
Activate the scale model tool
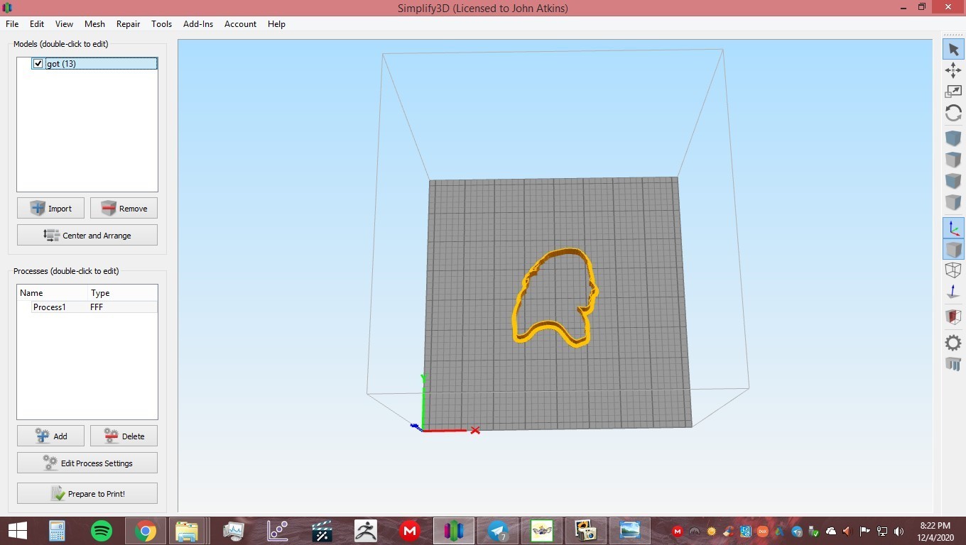pyautogui.click(x=953, y=92)
